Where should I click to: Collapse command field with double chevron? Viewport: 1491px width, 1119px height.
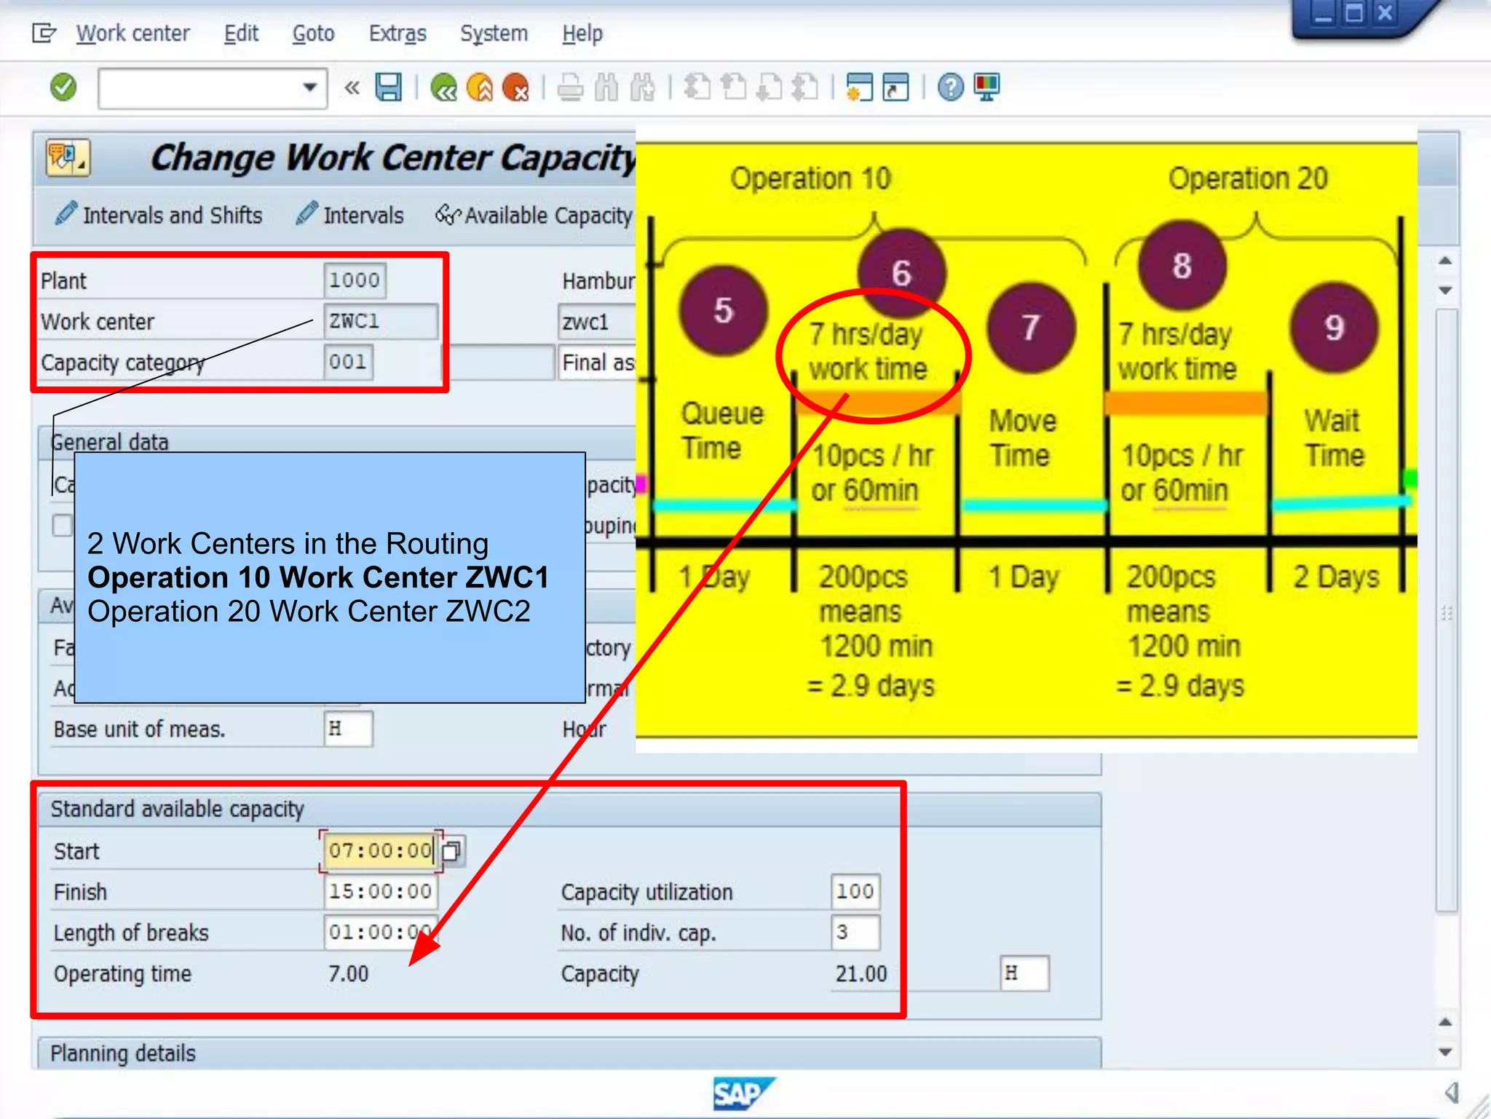(x=352, y=88)
